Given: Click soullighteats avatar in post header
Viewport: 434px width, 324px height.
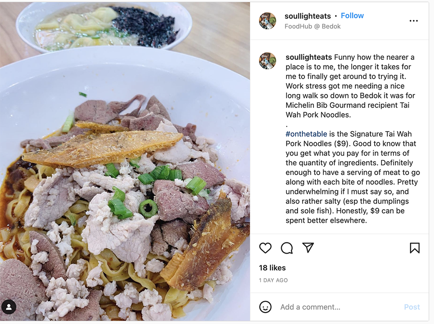Looking at the screenshot, I should coord(267,21).
